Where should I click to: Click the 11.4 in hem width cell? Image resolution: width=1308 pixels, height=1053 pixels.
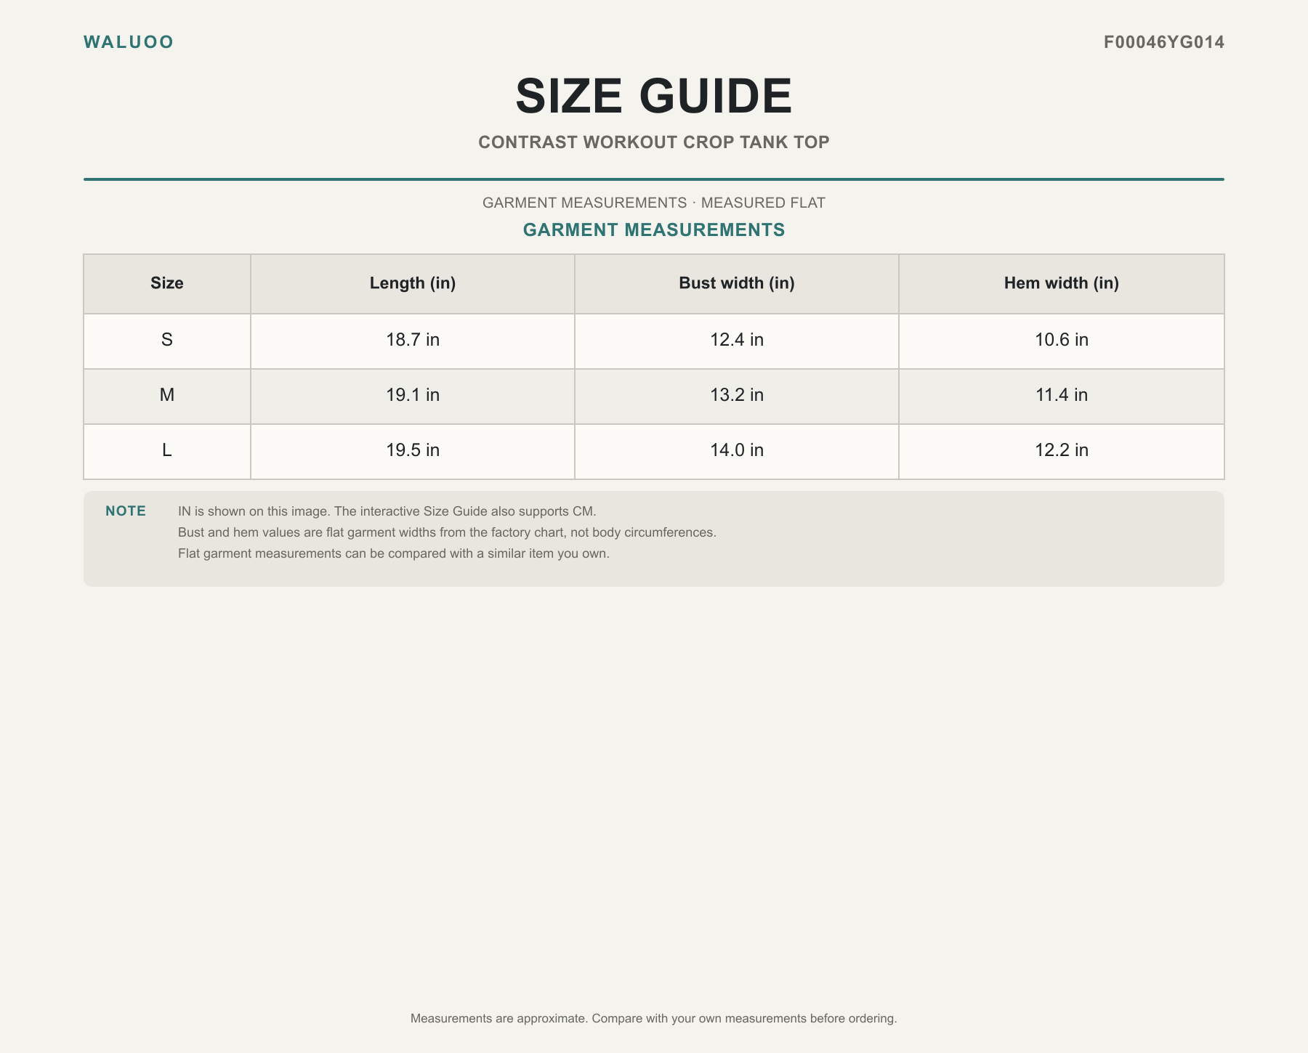pos(1062,395)
